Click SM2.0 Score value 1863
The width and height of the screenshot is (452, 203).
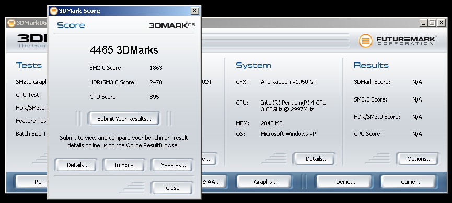click(156, 68)
